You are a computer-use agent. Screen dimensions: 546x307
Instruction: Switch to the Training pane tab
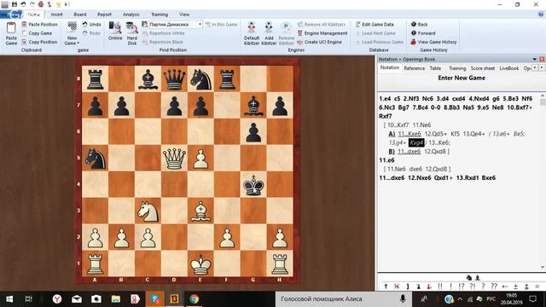point(457,68)
